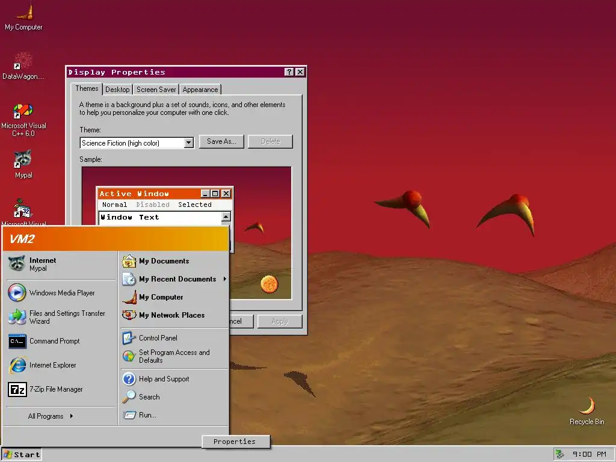The height and width of the screenshot is (462, 616).
Task: Click the orange ball in sample preview
Action: point(269,284)
